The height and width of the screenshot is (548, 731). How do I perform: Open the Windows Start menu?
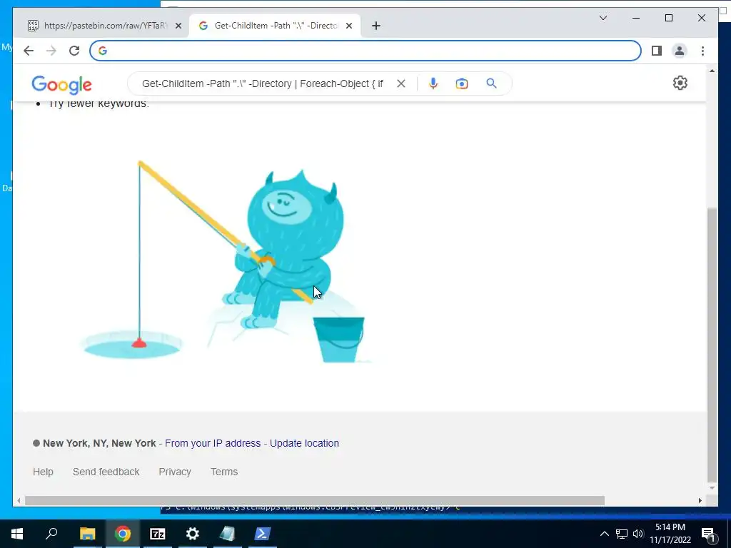17,534
